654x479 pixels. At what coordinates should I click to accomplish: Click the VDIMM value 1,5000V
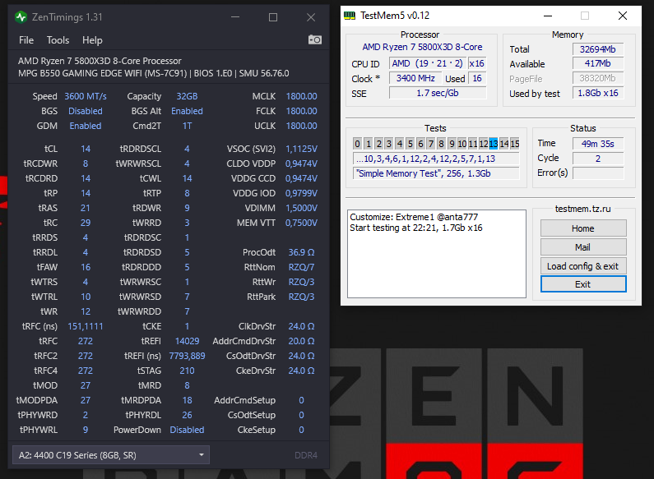301,208
